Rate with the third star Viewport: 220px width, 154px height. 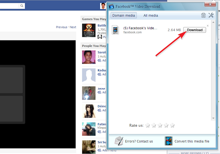[x=160, y=125]
